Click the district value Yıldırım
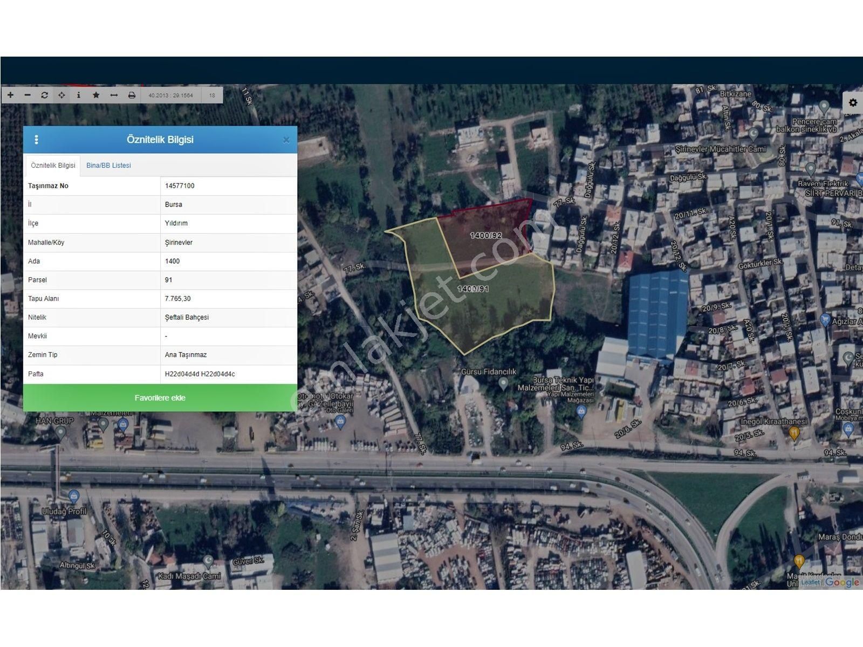 [176, 223]
